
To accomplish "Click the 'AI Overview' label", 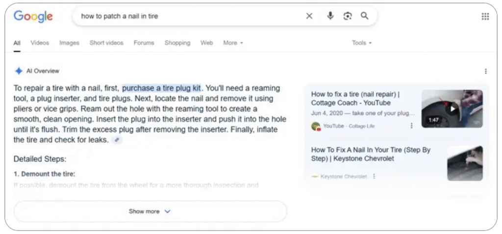I will tap(43, 71).
